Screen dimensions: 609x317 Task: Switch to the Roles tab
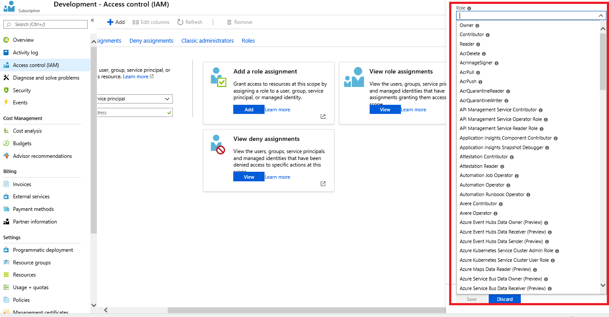point(248,41)
